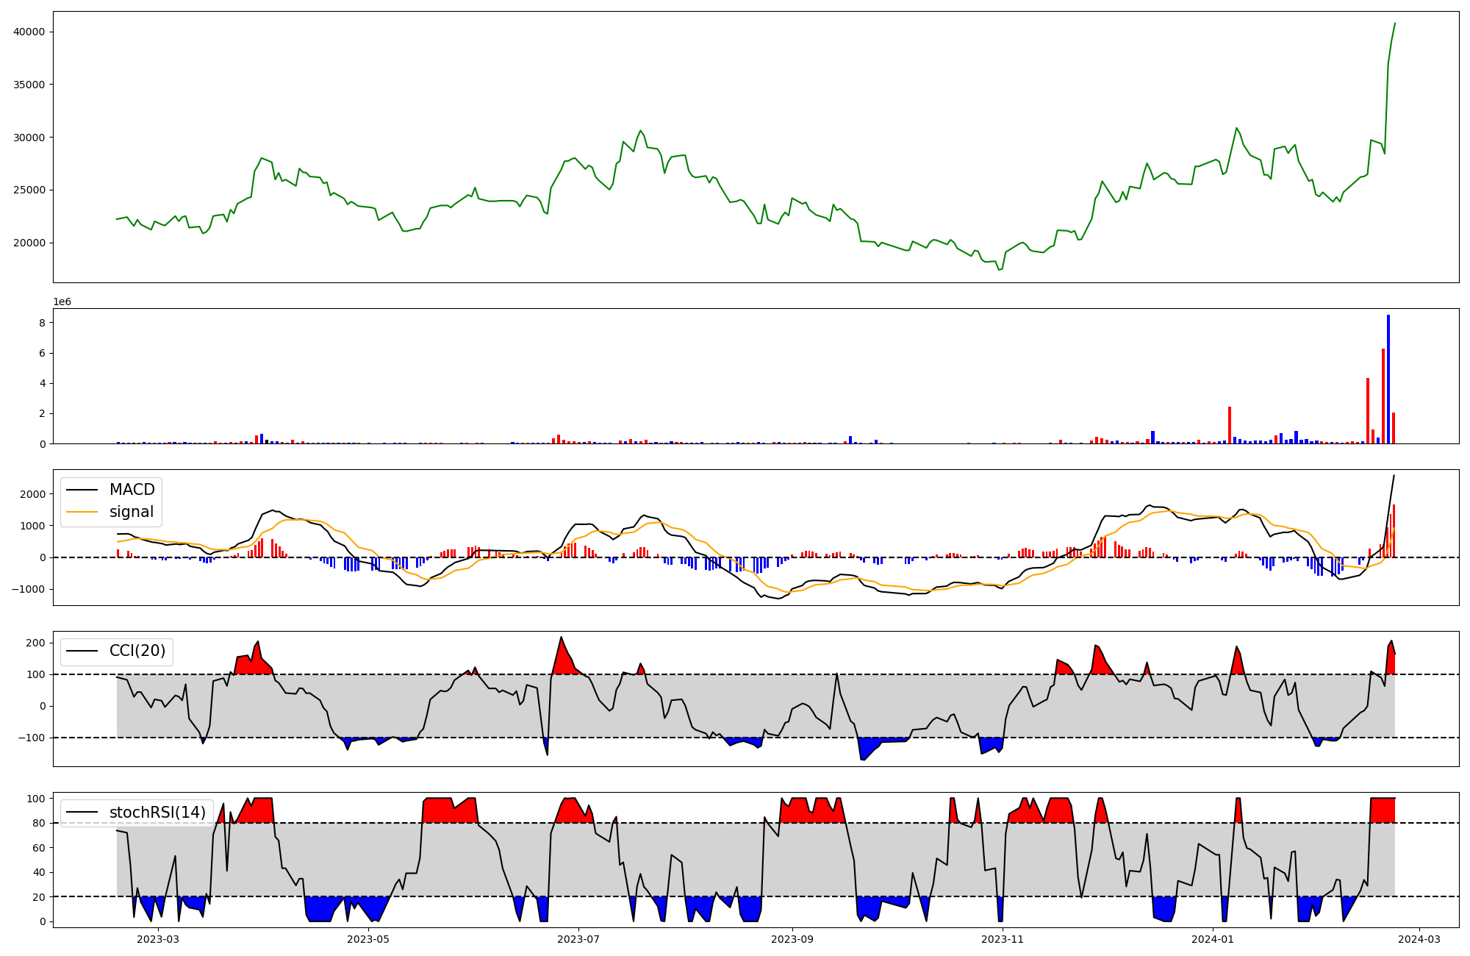Viewport: 1470px width, 956px height.
Task: Click the 2024-03 x-axis date label
Action: (x=1419, y=939)
